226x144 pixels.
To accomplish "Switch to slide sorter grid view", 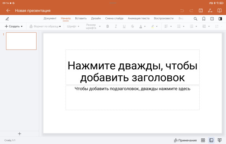I will (203, 140).
